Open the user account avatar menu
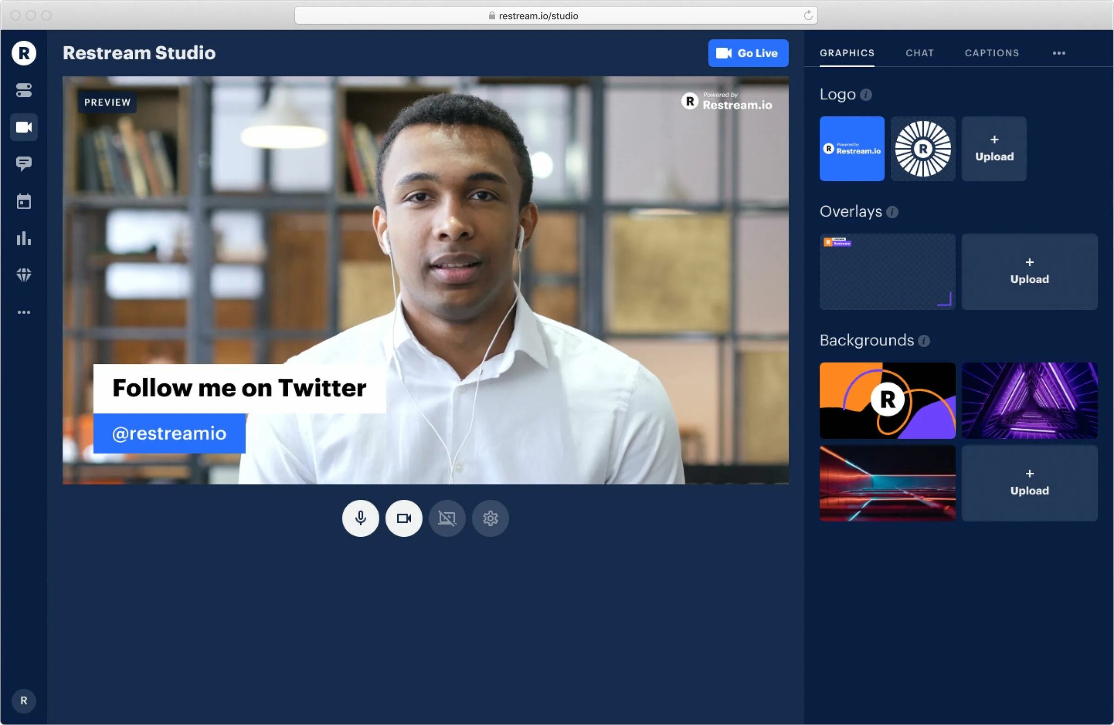Viewport: 1114px width, 725px height. click(x=24, y=700)
